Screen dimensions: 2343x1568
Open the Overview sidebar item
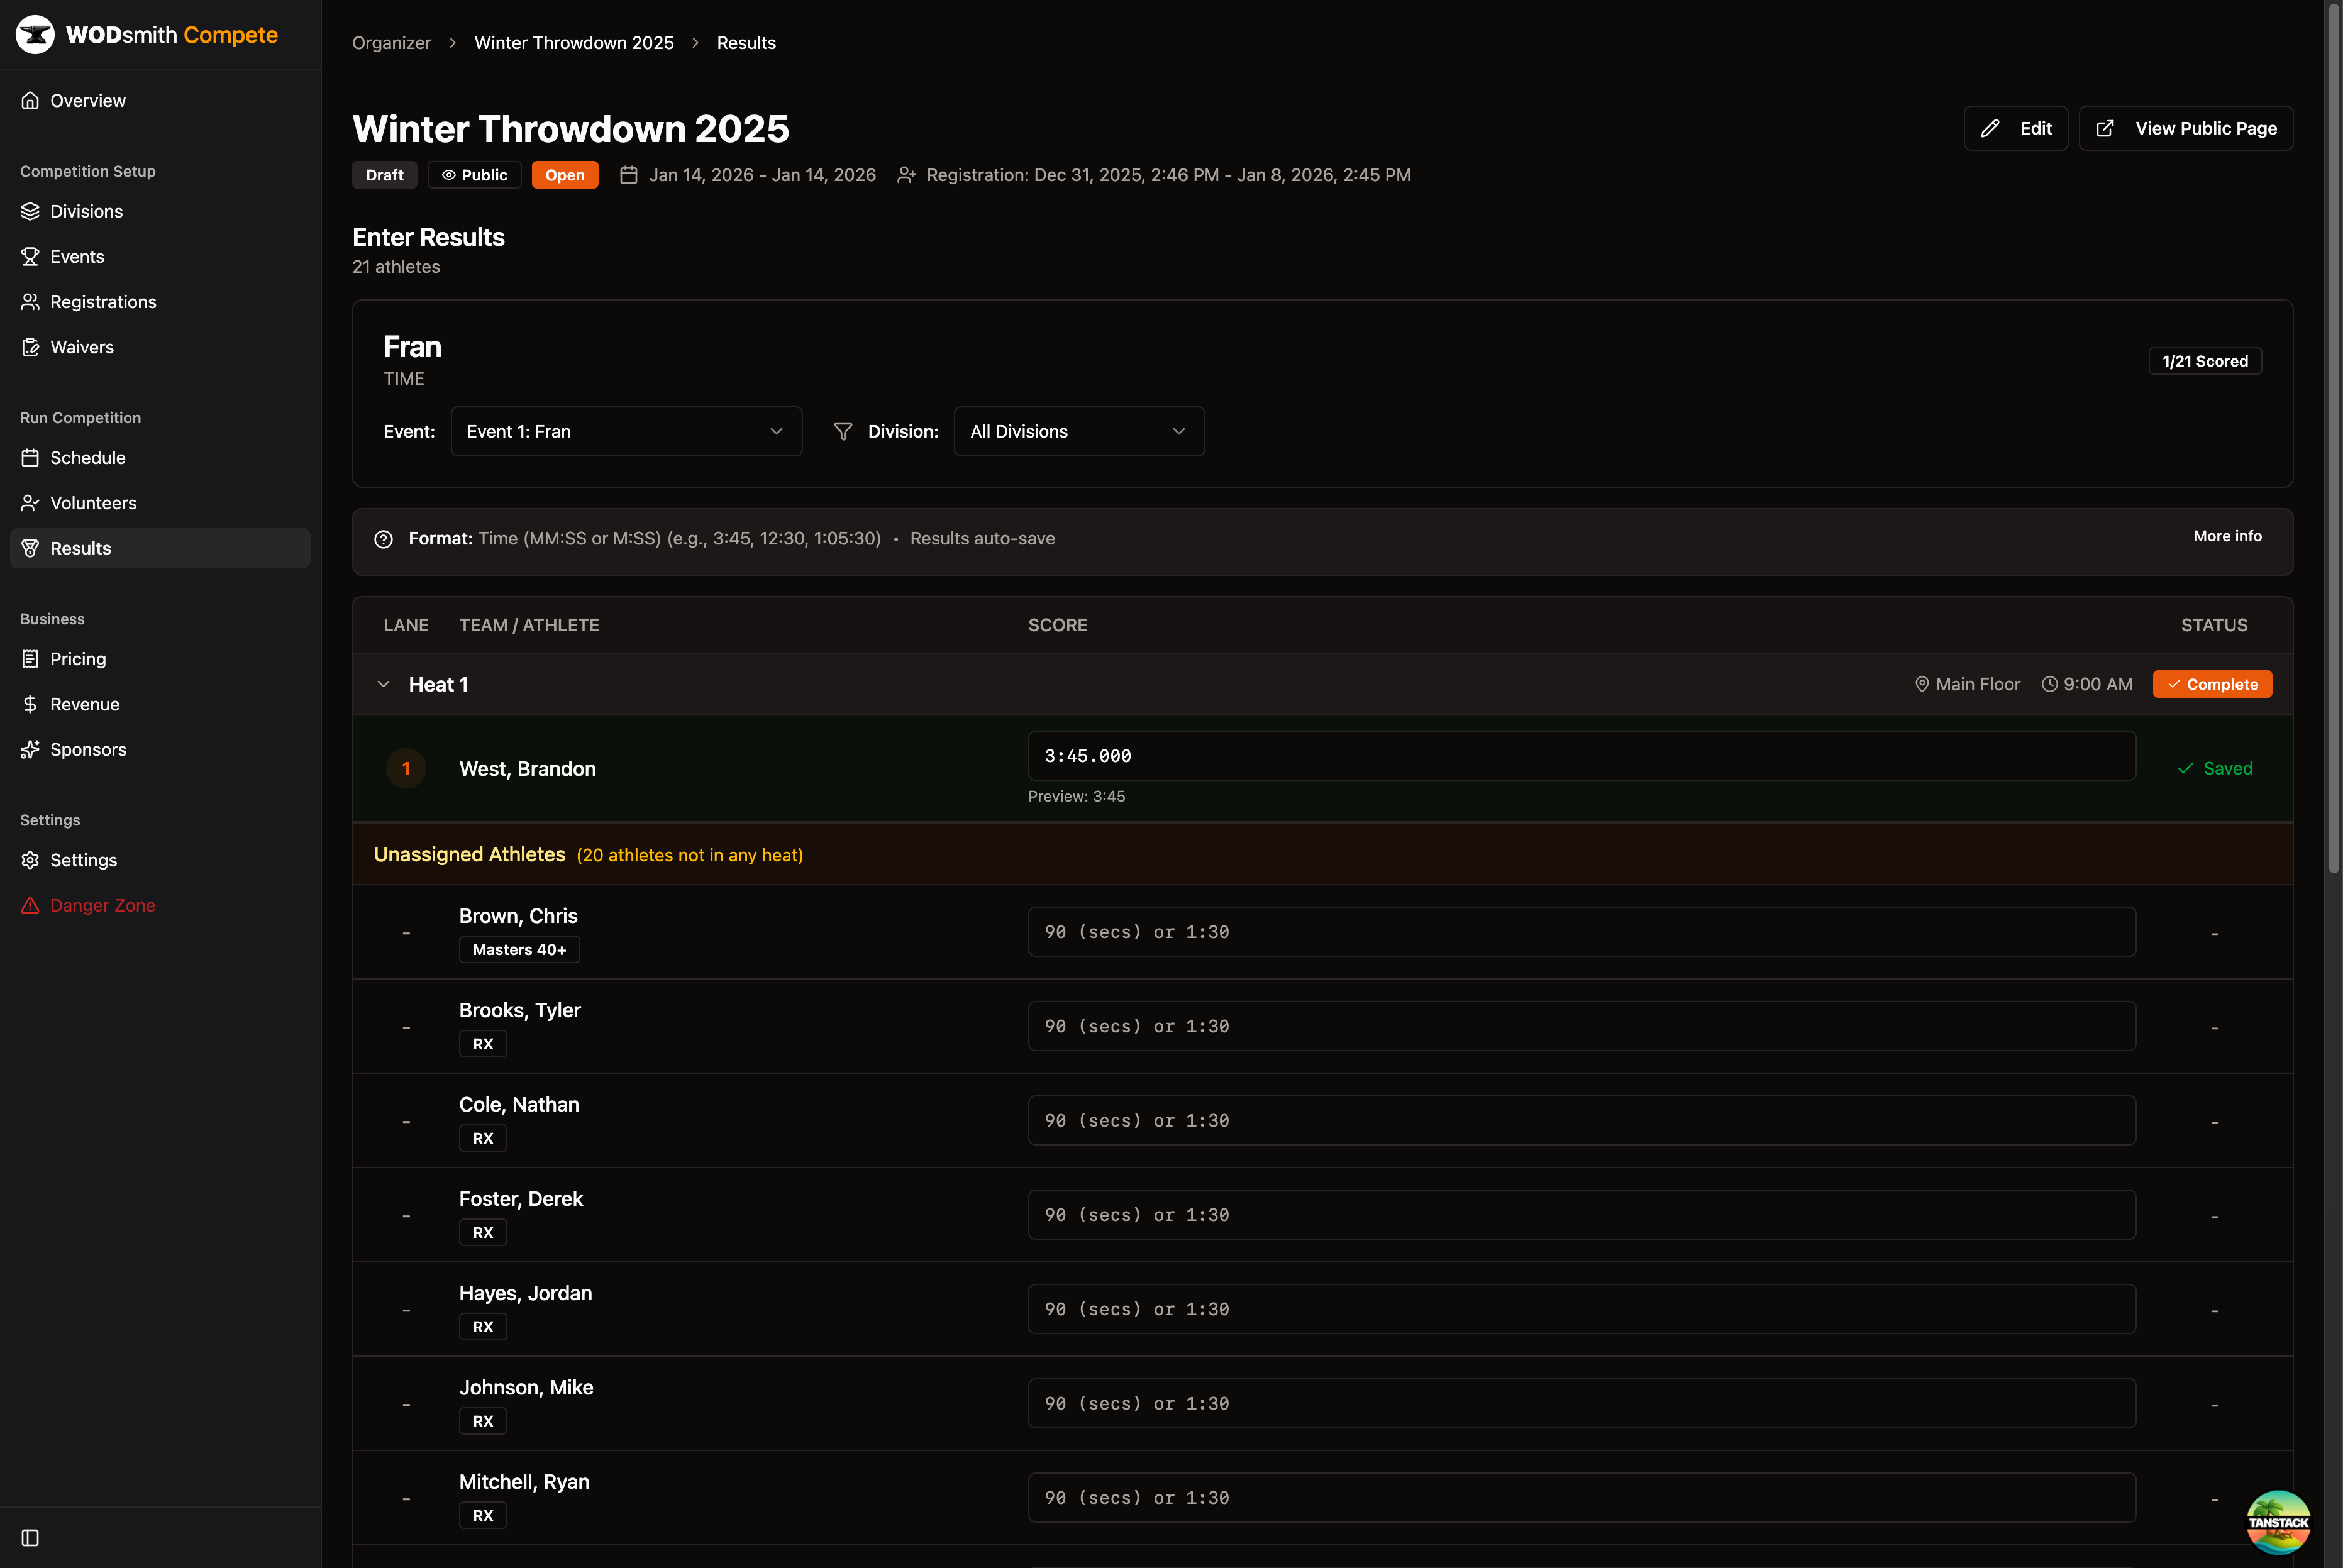point(160,100)
